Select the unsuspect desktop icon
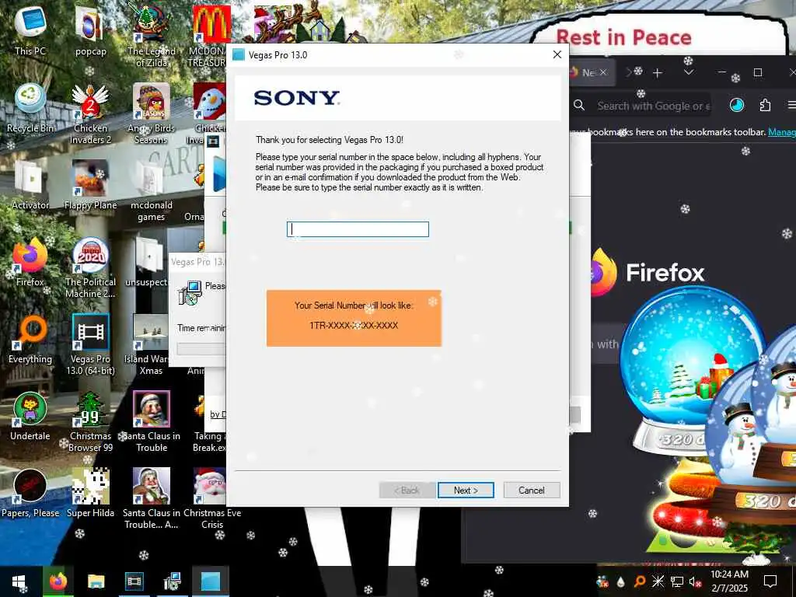 tap(147, 262)
